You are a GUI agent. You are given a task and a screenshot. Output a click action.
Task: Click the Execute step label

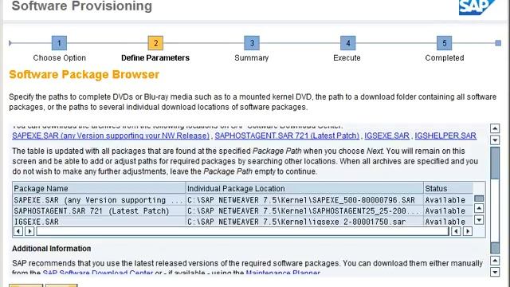[x=347, y=58]
